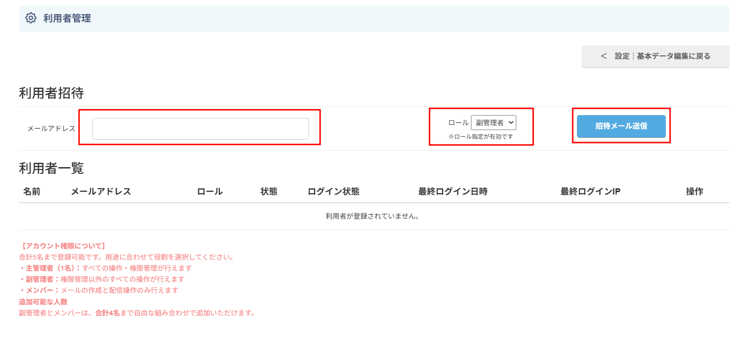The image size is (753, 353).
Task: Click the ログイン状態 column header
Action: tap(334, 192)
